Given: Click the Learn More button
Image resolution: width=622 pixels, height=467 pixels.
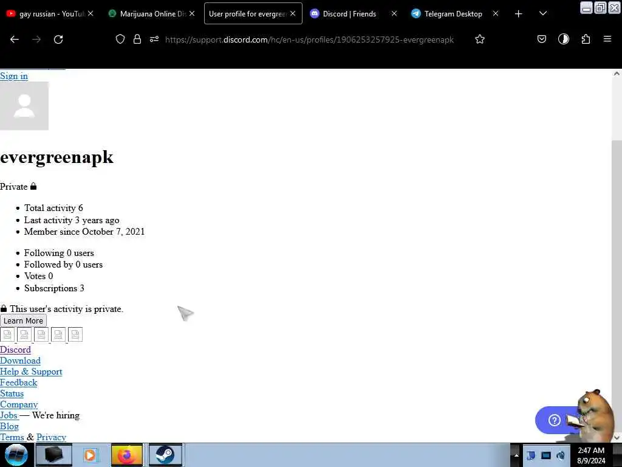Looking at the screenshot, I should tap(24, 320).
